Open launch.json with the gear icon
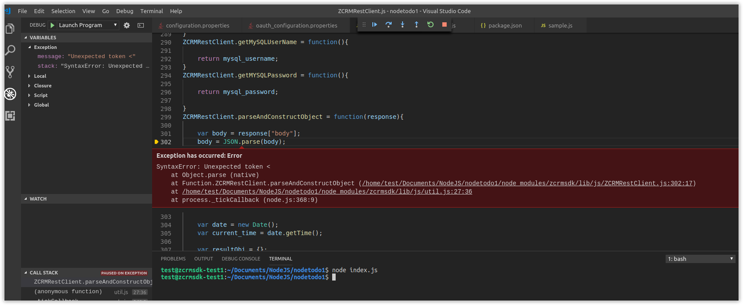This screenshot has width=743, height=305. pos(127,25)
